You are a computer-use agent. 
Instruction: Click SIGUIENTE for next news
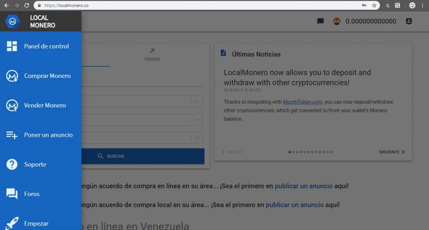(x=392, y=152)
